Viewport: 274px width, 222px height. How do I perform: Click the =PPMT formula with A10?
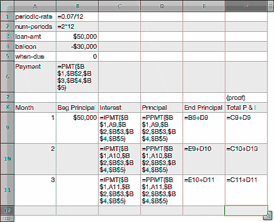(162, 159)
